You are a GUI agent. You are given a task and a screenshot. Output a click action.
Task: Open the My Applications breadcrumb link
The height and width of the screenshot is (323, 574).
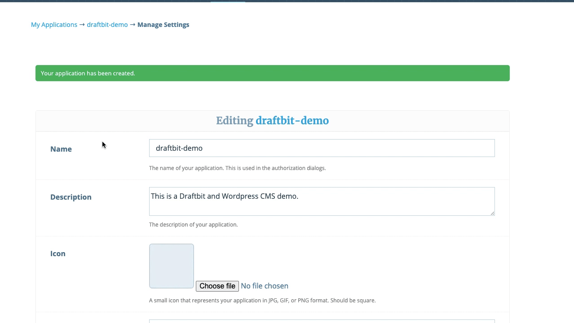(x=54, y=25)
